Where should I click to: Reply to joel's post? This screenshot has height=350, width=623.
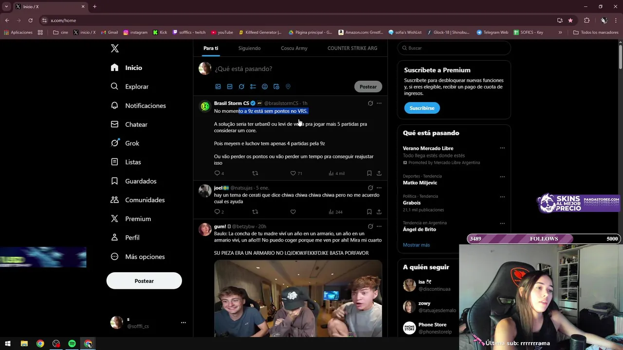217,212
